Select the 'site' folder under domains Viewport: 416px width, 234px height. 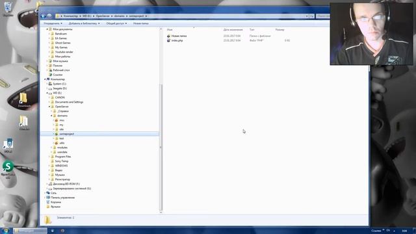pos(61,129)
